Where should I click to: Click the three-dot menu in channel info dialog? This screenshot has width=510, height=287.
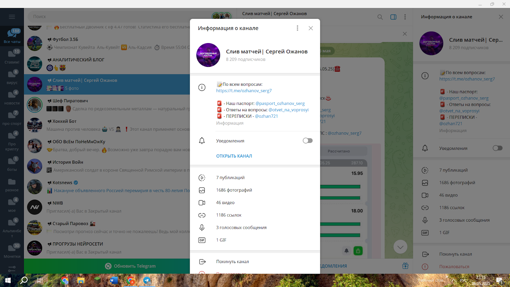297,28
